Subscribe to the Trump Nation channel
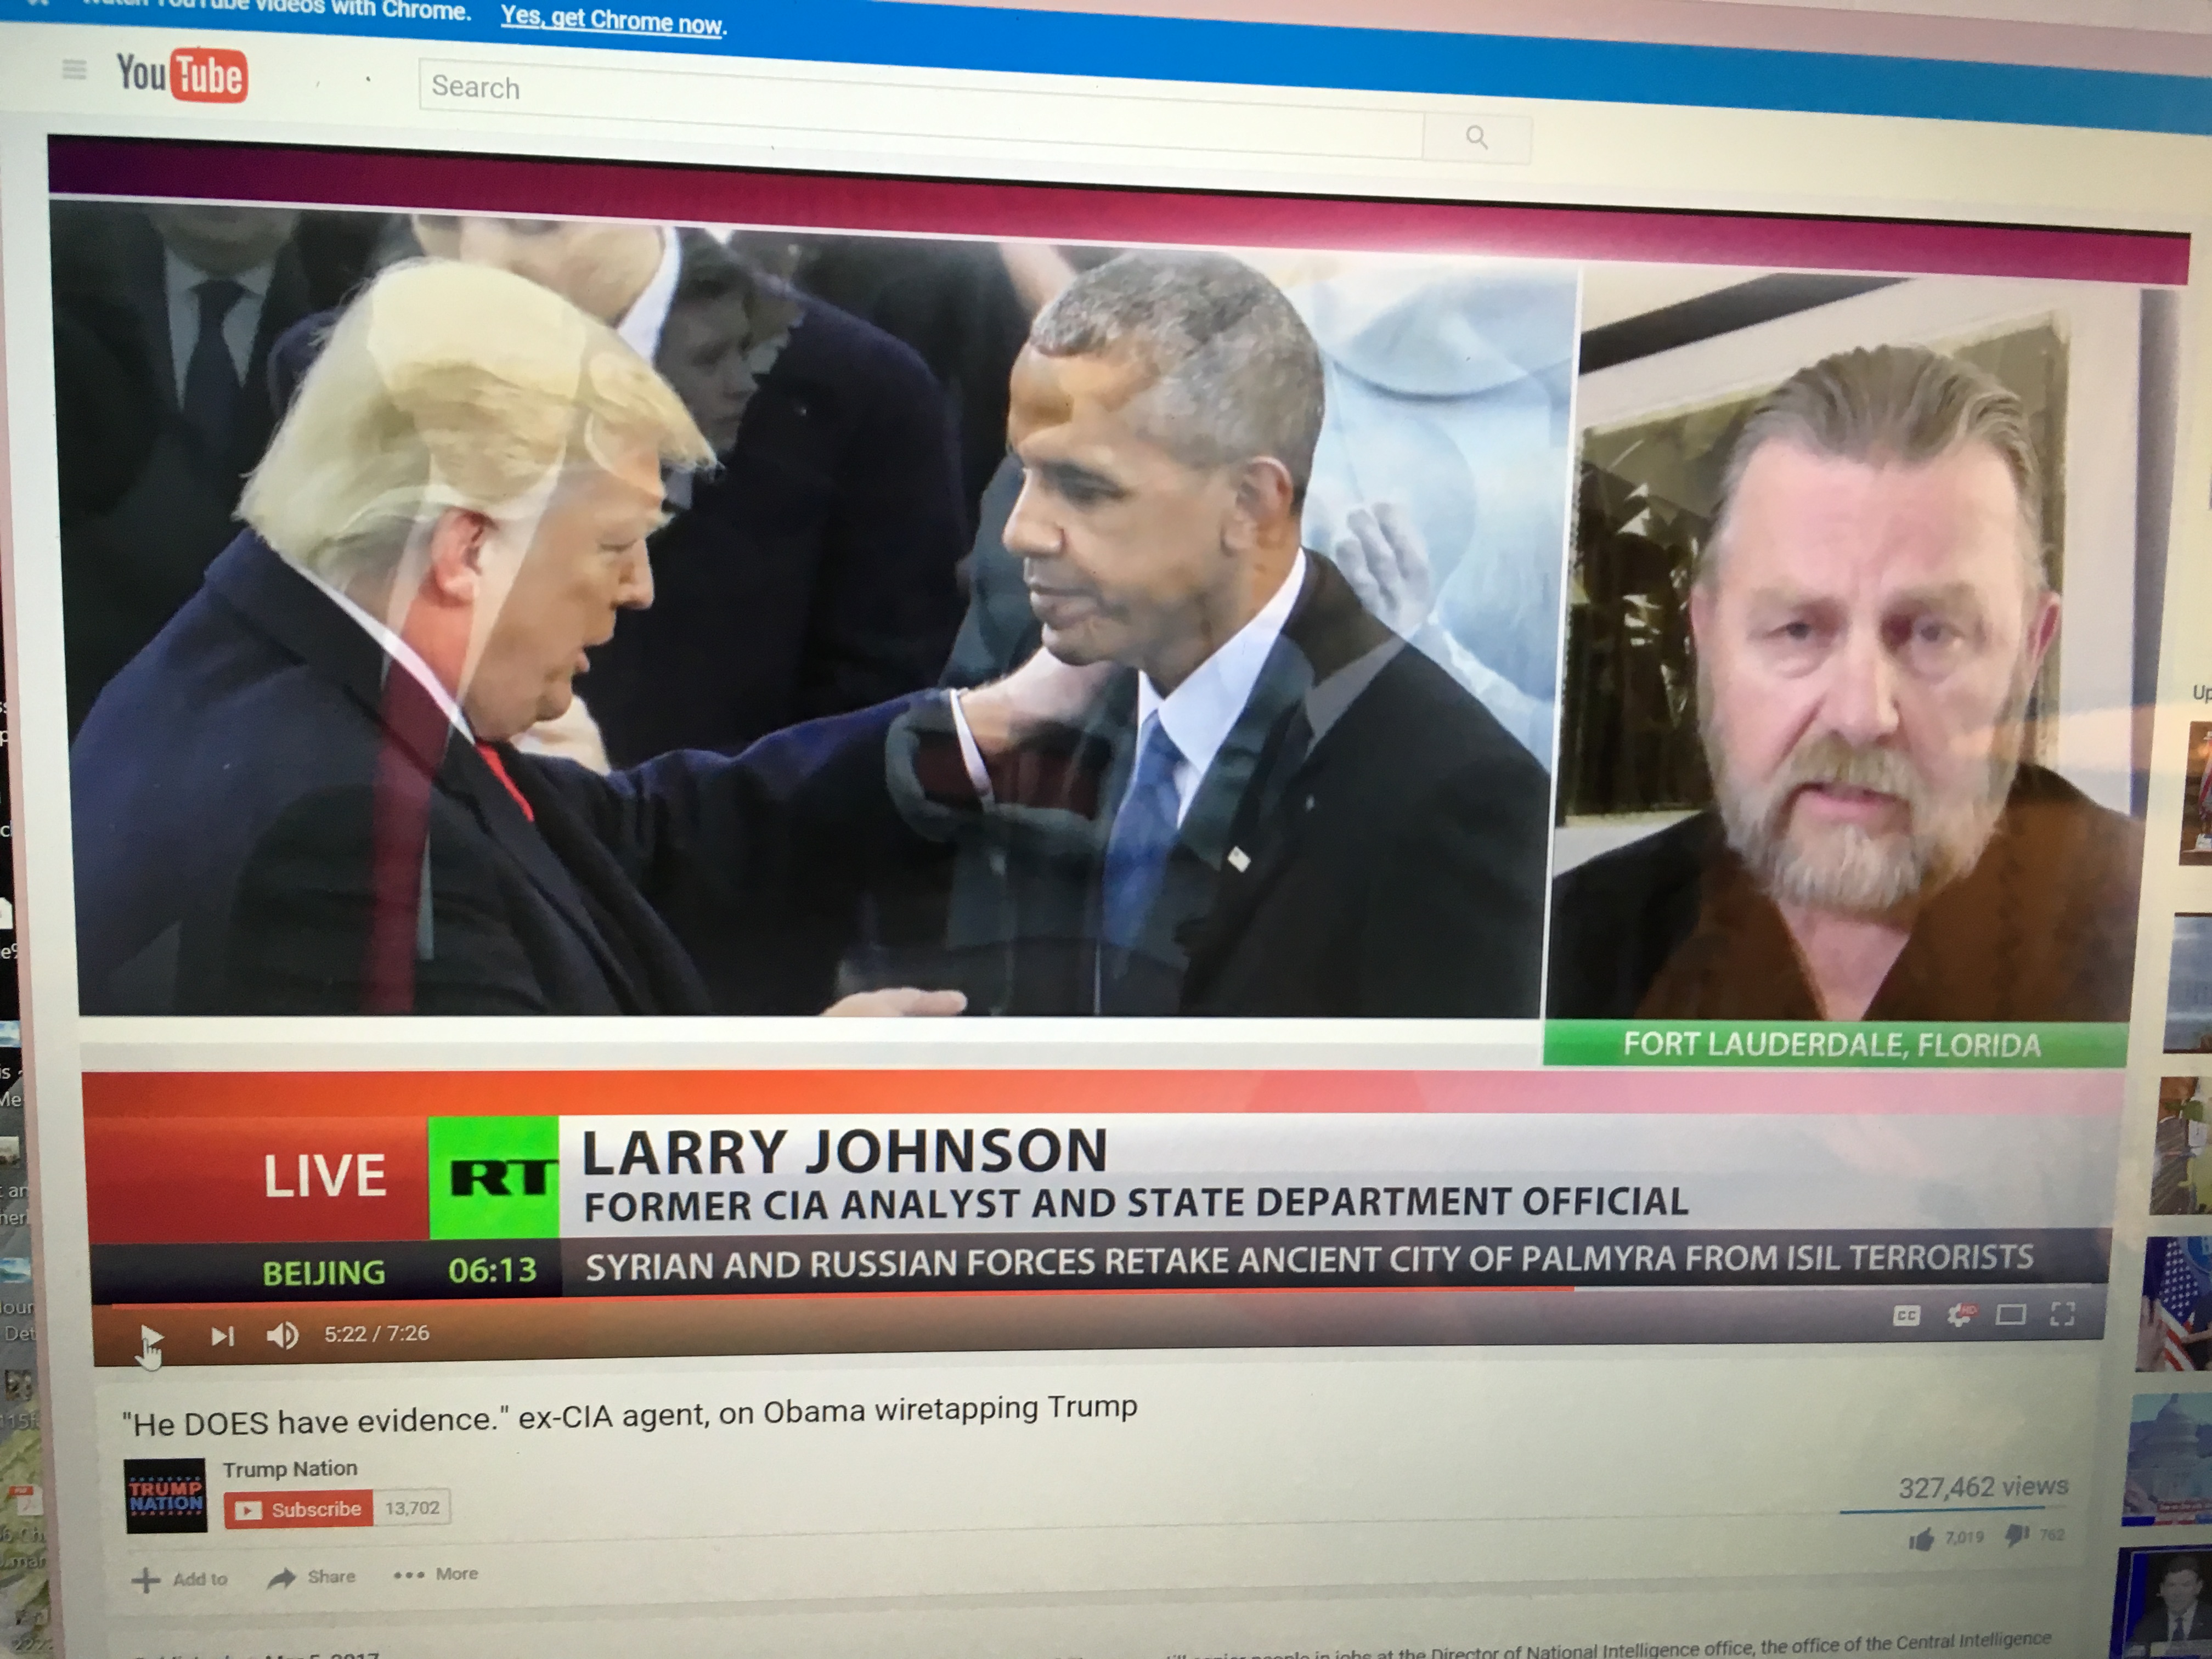2212x1659 pixels. [299, 1509]
